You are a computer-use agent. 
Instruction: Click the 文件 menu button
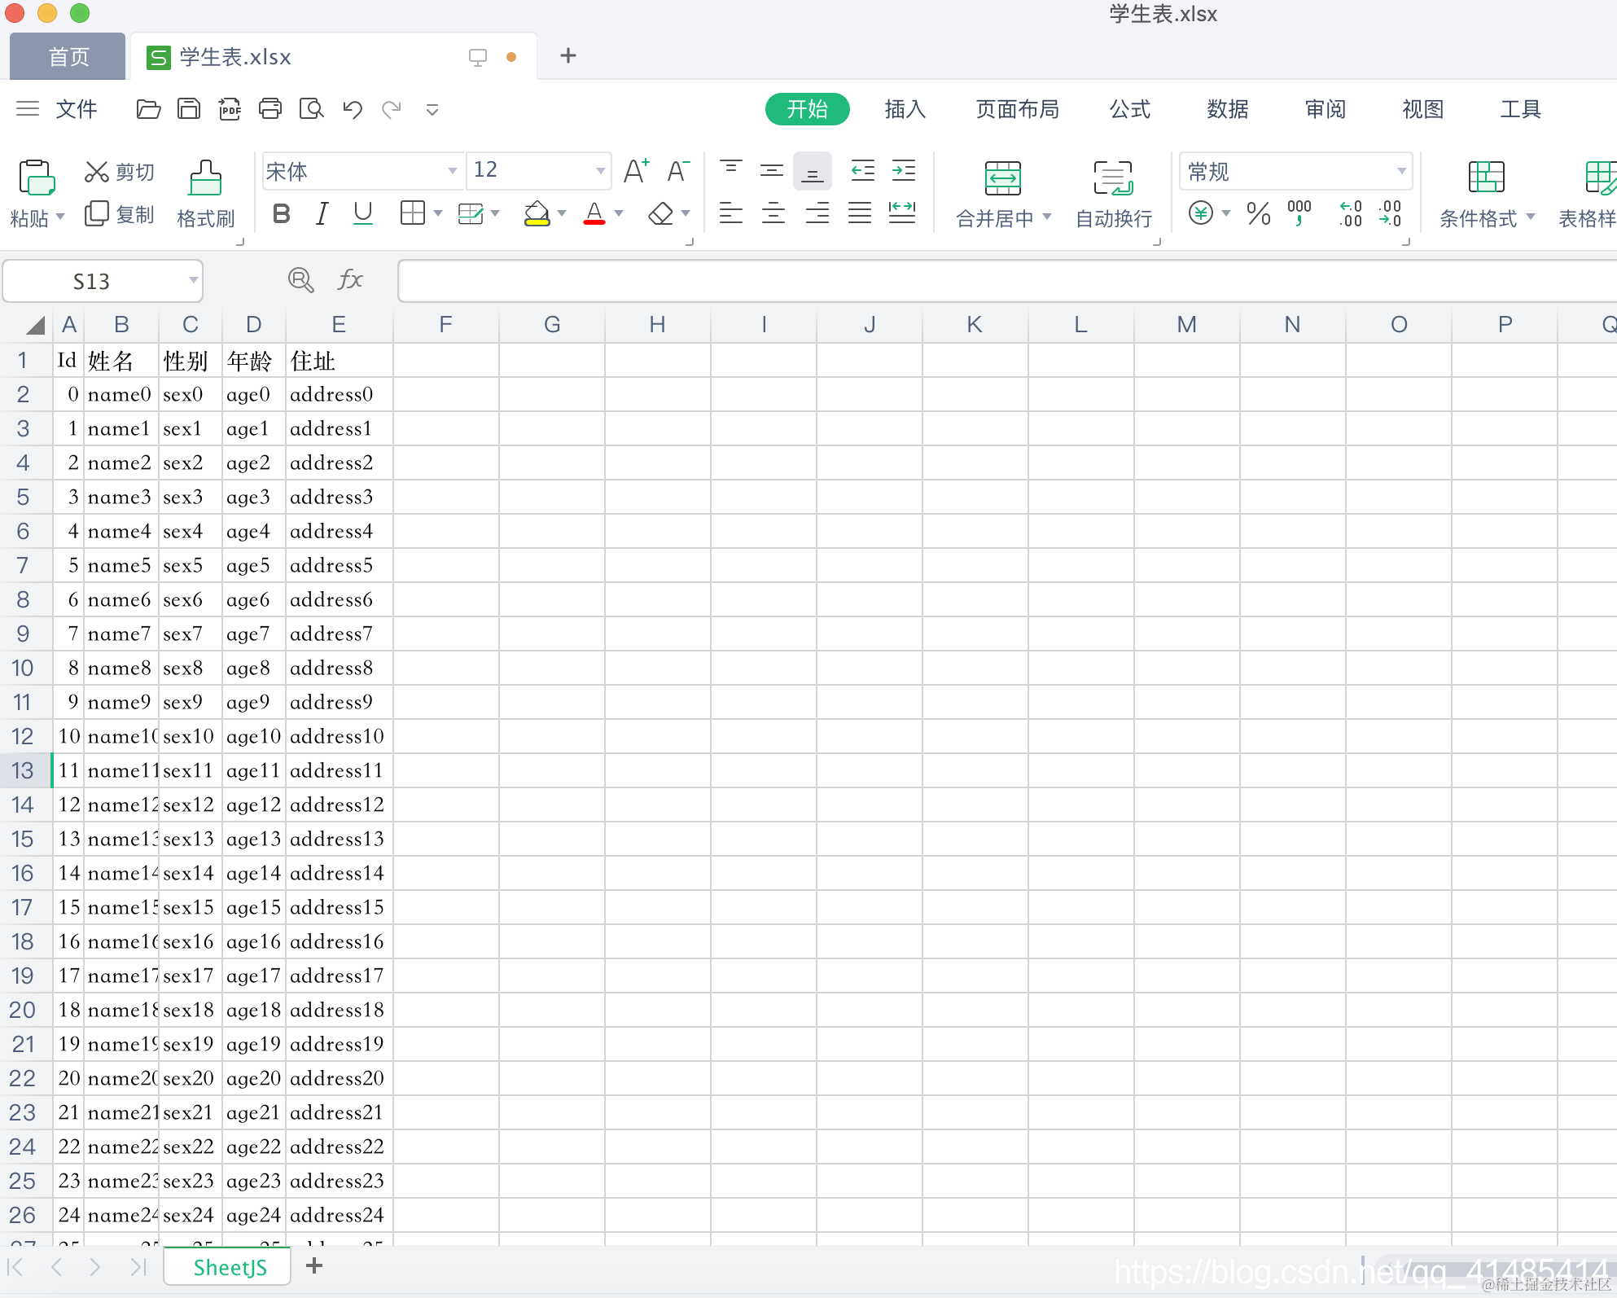point(76,109)
